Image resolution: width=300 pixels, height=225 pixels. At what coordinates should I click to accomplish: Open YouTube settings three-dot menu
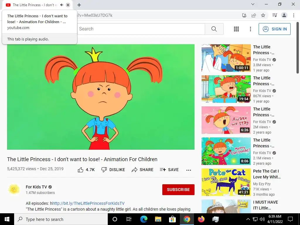point(250,29)
